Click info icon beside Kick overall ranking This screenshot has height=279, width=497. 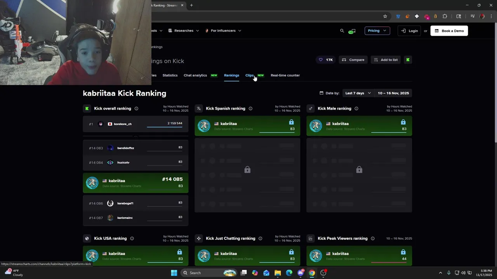136,108
